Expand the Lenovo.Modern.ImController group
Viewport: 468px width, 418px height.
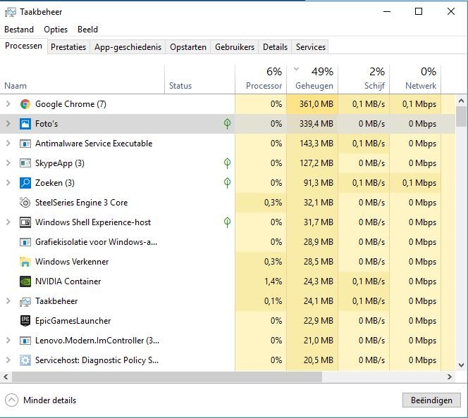pyautogui.click(x=8, y=340)
